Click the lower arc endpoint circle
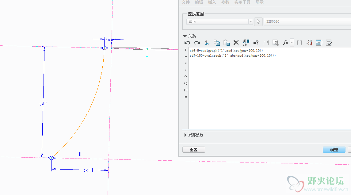Viewport: 351px width, 195px height. [52, 158]
